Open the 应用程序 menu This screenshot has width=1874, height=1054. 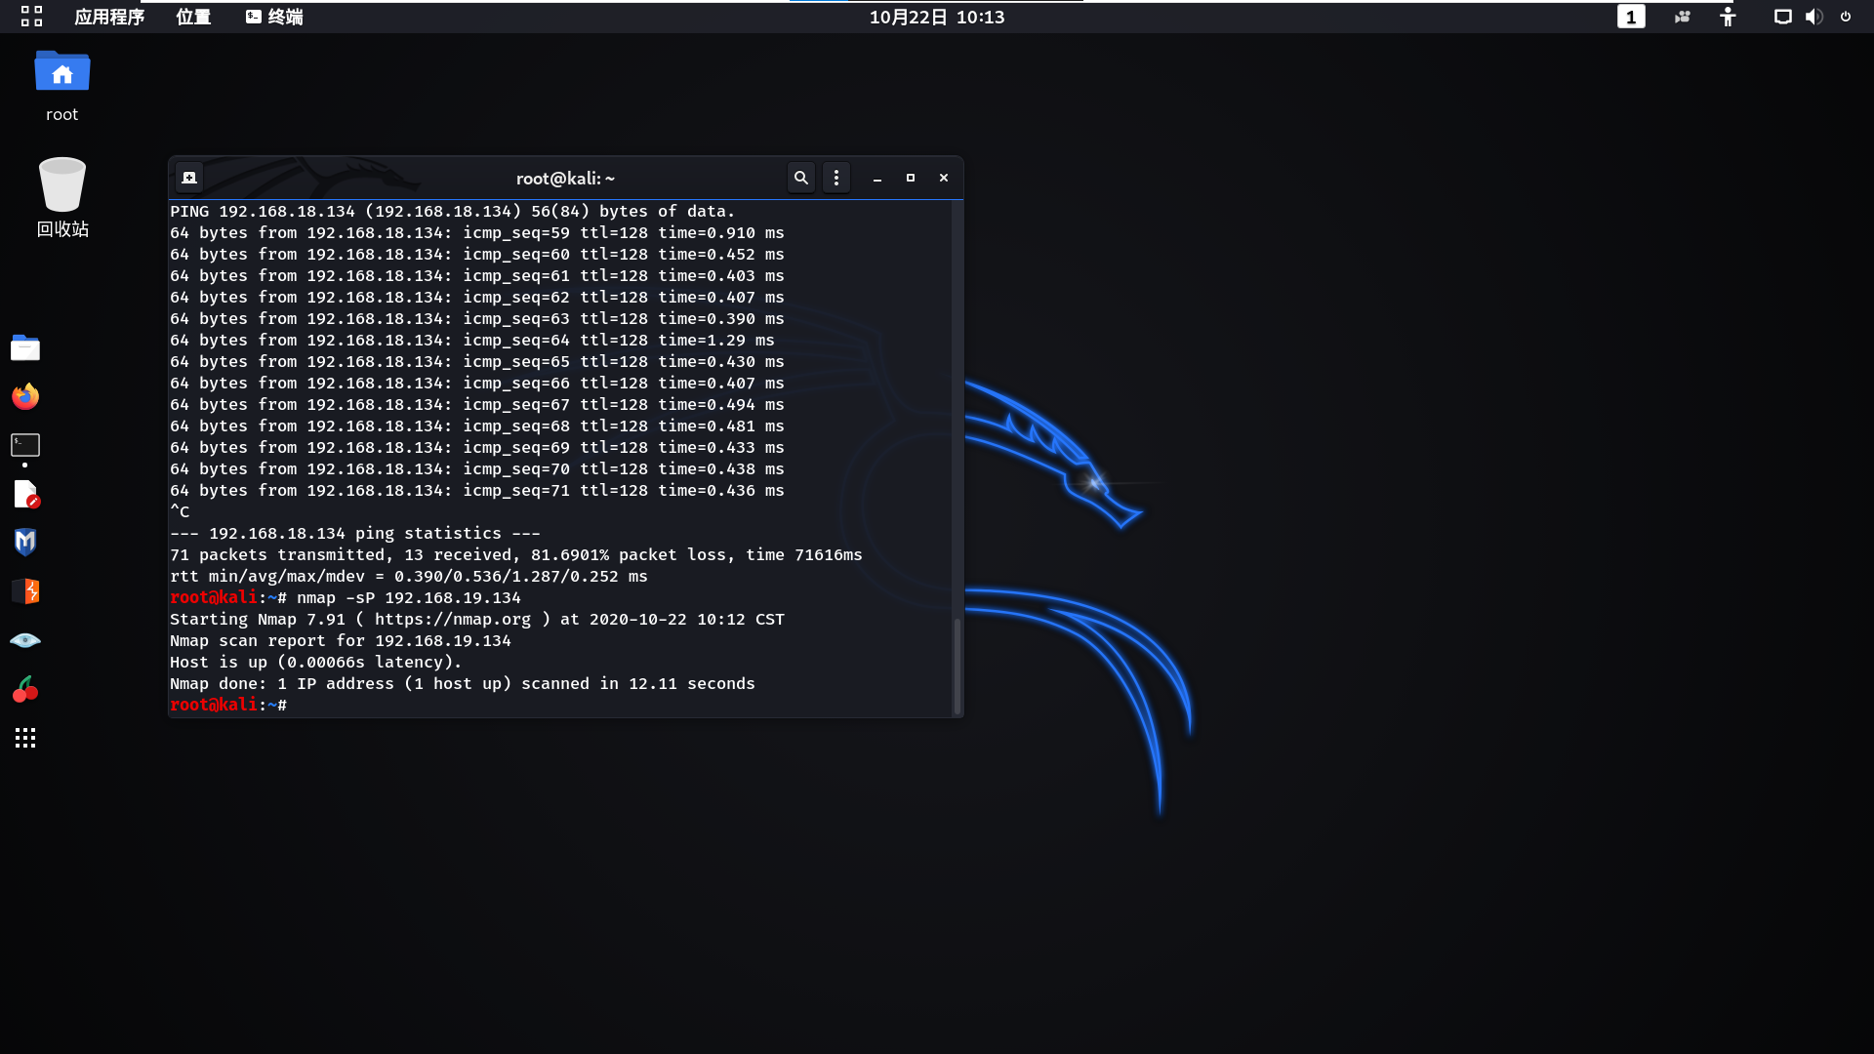[108, 17]
